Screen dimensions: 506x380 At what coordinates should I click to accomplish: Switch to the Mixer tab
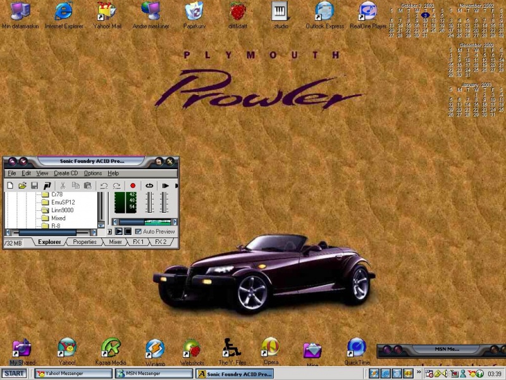(115, 242)
